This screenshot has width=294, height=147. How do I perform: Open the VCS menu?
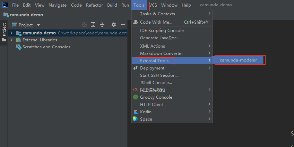pyautogui.click(x=153, y=5)
